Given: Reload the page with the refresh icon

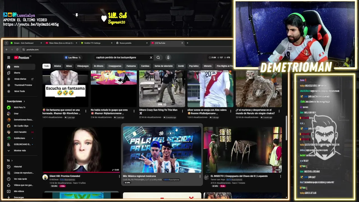Looking at the screenshot, I should [17, 50].
